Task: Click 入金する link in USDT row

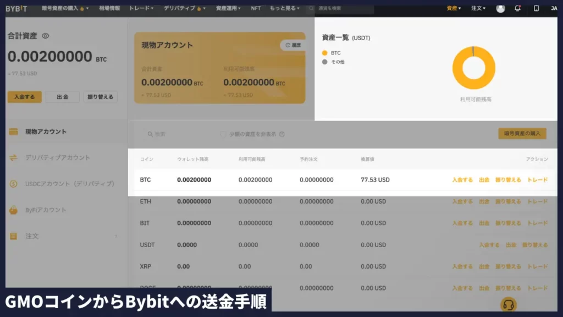Action: pos(489,245)
